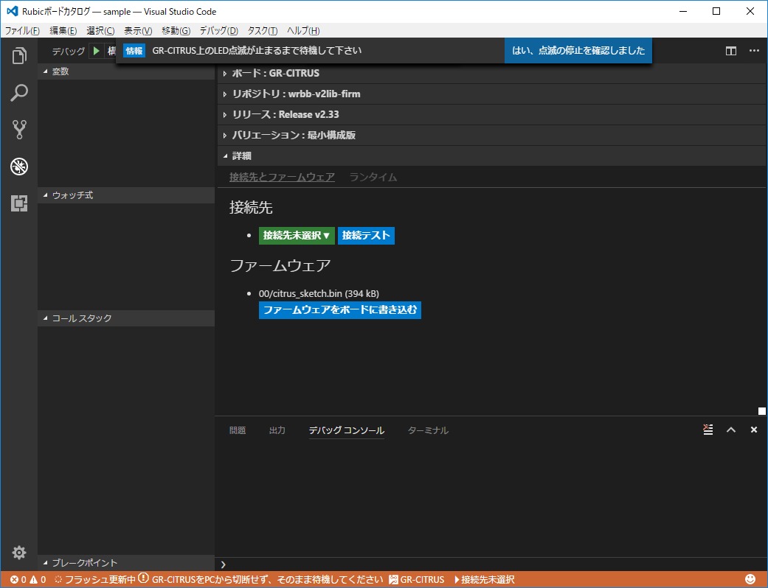Maximize the panel with the up chevron
This screenshot has height=588, width=768.
coord(731,430)
